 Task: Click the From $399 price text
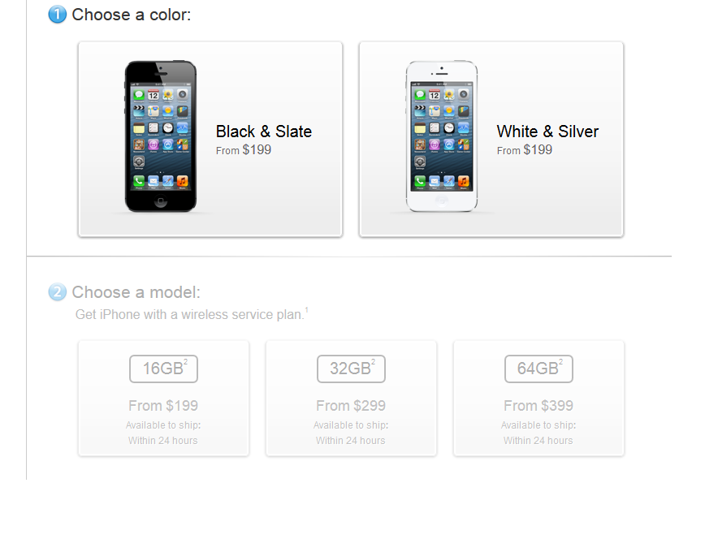[x=538, y=406]
